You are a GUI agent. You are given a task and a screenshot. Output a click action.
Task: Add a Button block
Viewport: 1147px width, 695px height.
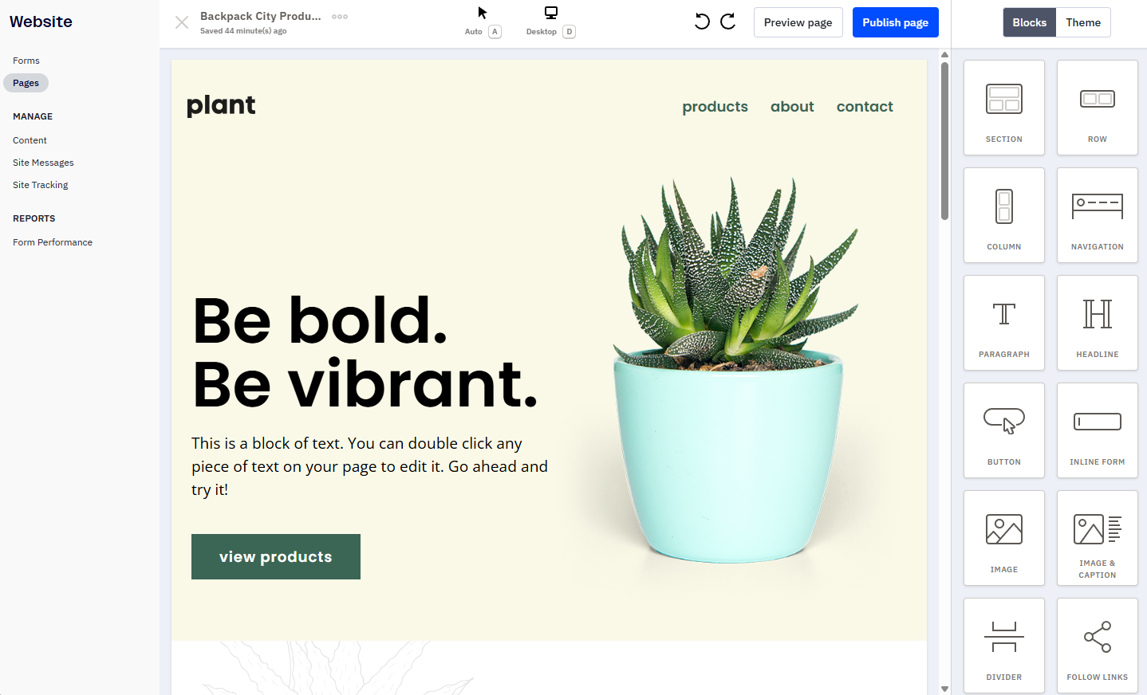click(x=1003, y=430)
